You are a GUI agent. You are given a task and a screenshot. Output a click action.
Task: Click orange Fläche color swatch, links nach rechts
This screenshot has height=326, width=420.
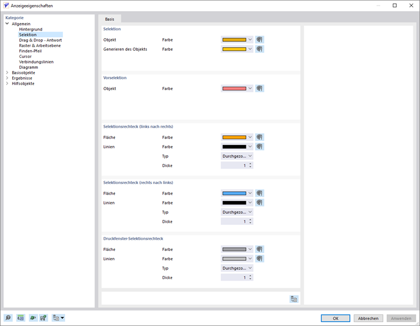point(234,137)
